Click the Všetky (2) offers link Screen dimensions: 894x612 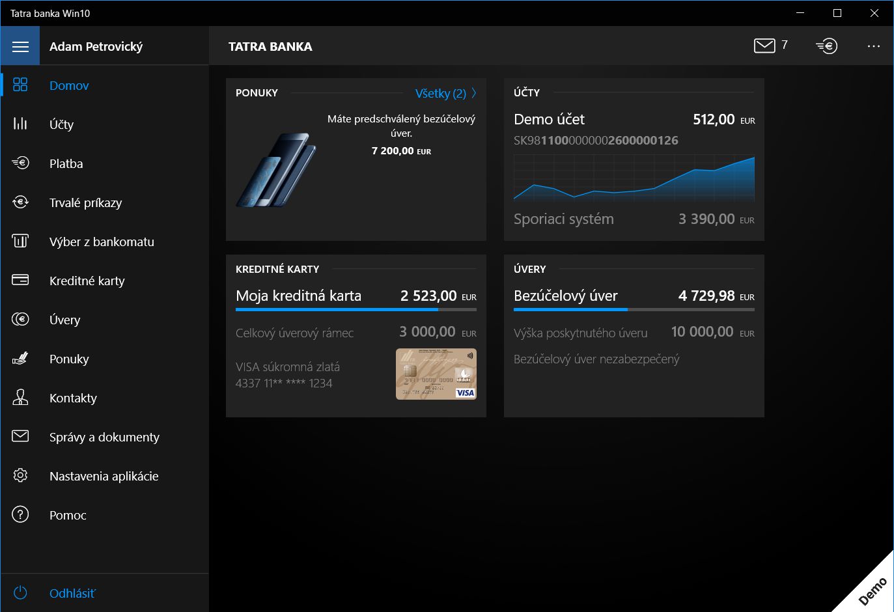pyautogui.click(x=441, y=93)
